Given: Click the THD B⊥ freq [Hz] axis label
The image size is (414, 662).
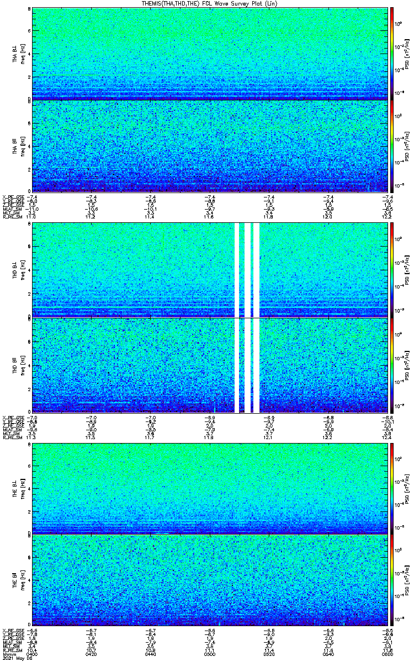Looking at the screenshot, I should click(x=22, y=270).
